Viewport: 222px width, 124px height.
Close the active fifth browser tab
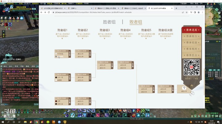[172, 8]
